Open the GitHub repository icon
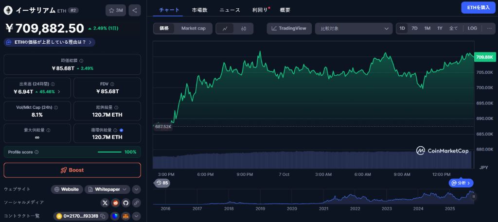The height and width of the screenshot is (222, 498). (125, 203)
